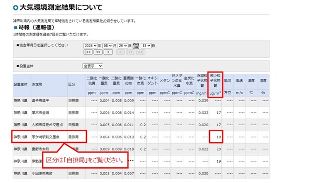Open the calendar date picker icon
The height and width of the screenshot is (183, 326).
(136, 46)
